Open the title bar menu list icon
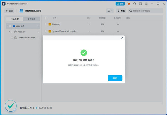Image resolution: width=167 pixels, height=115 pixels. [x=146, y=4]
